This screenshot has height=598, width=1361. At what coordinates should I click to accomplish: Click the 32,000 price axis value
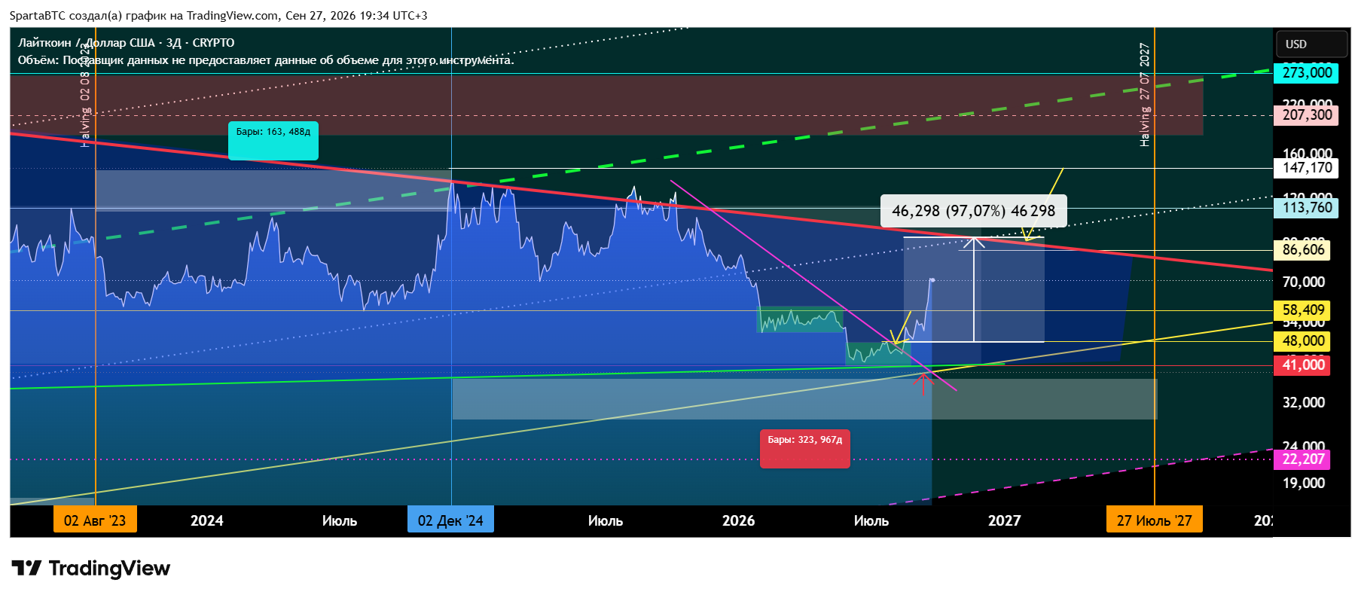[1303, 403]
